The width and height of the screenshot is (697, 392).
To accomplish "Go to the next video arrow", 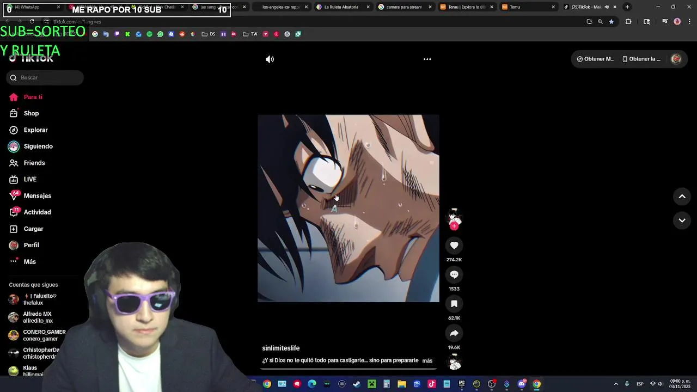I will (x=682, y=220).
